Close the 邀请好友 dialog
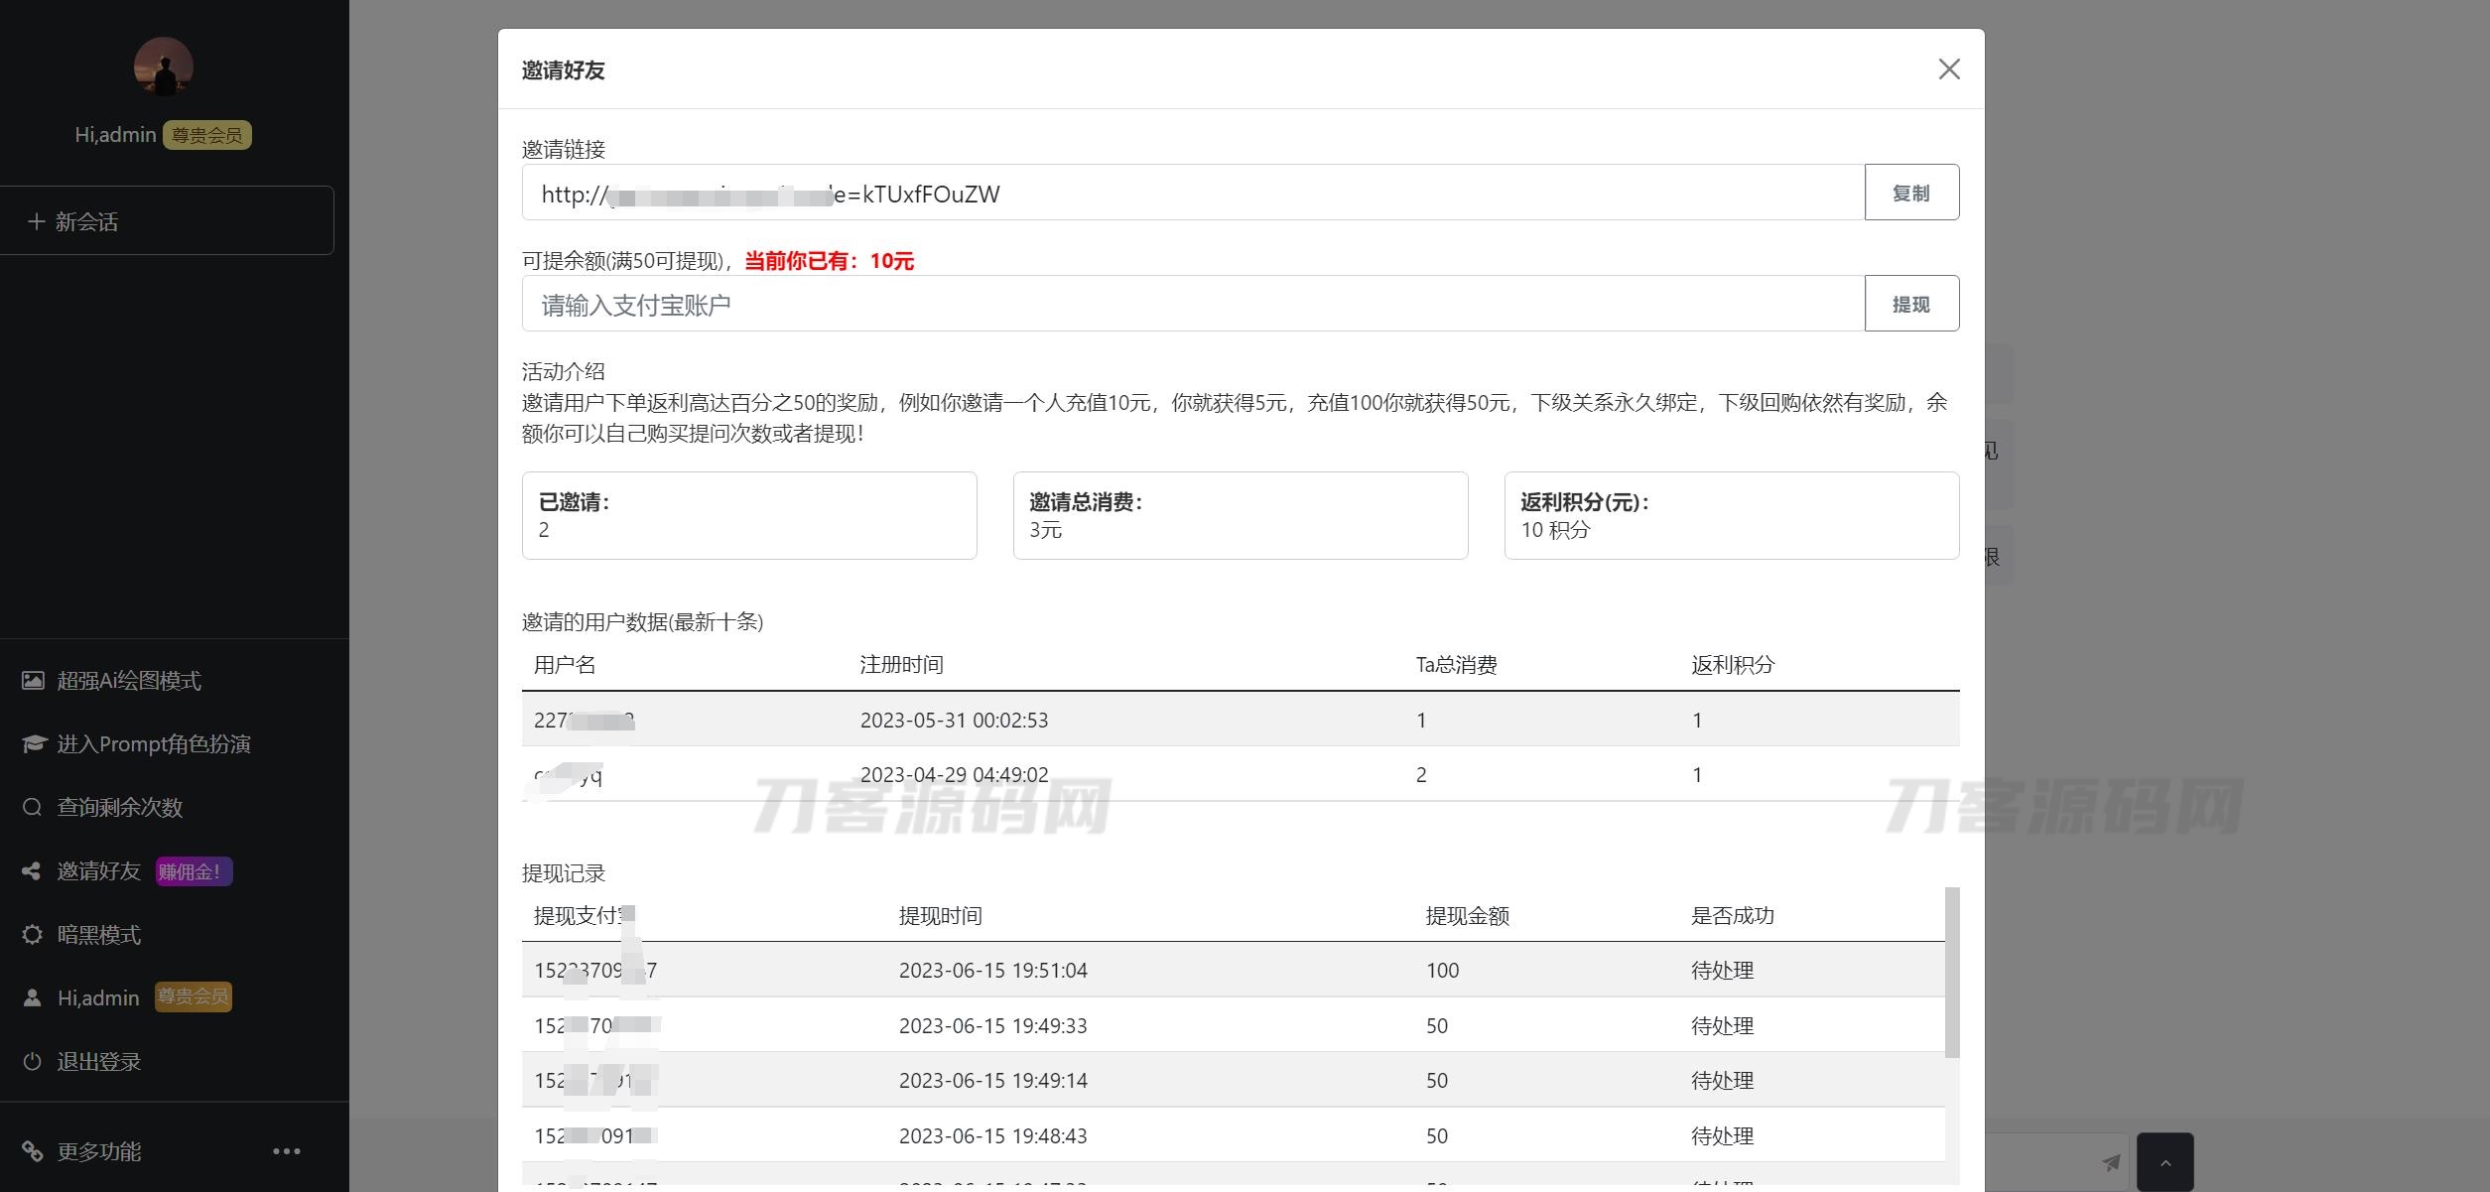The width and height of the screenshot is (2490, 1192). click(1948, 69)
